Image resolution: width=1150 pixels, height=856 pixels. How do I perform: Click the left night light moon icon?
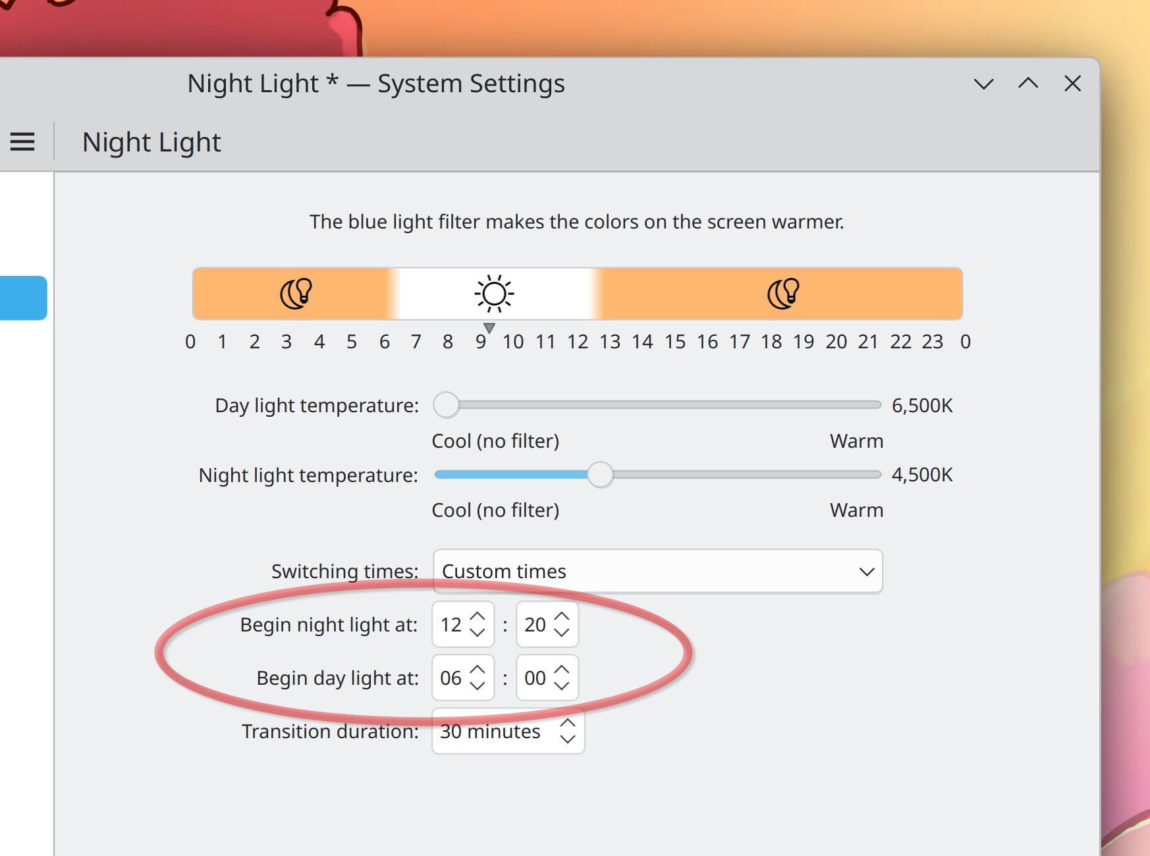pos(296,294)
